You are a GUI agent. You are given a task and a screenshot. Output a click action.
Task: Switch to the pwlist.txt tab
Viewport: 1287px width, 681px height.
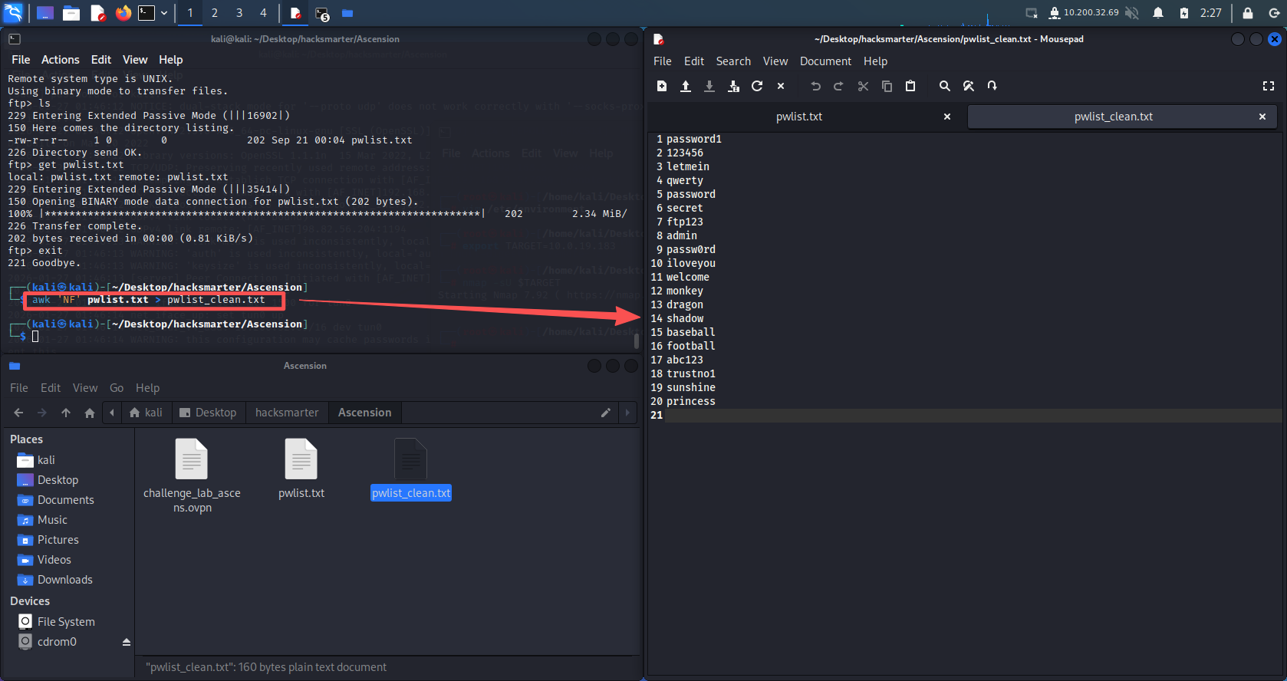click(x=799, y=117)
